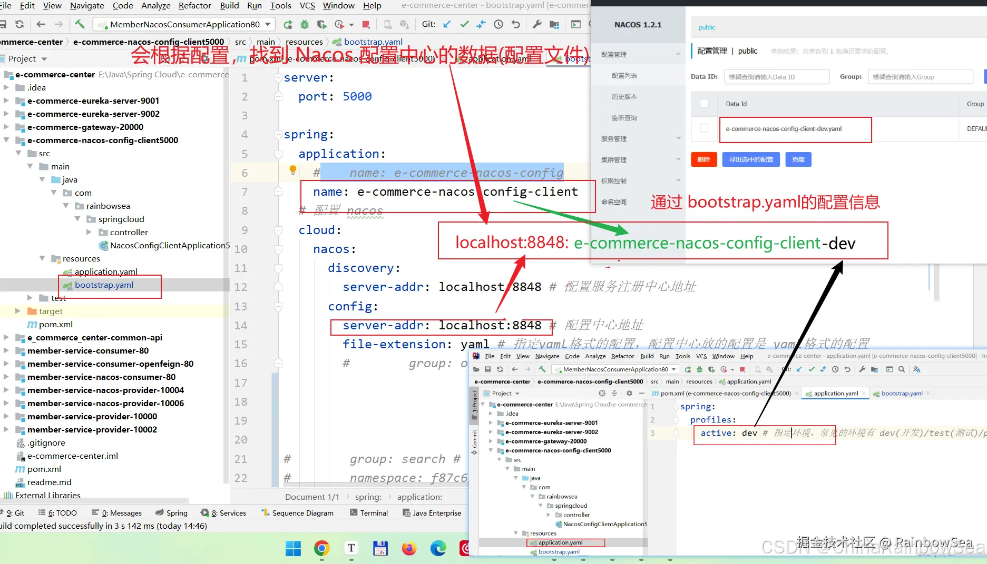Switch to bootstrap.yaml tab in small IDE window
The height and width of the screenshot is (564, 987).
(x=902, y=393)
